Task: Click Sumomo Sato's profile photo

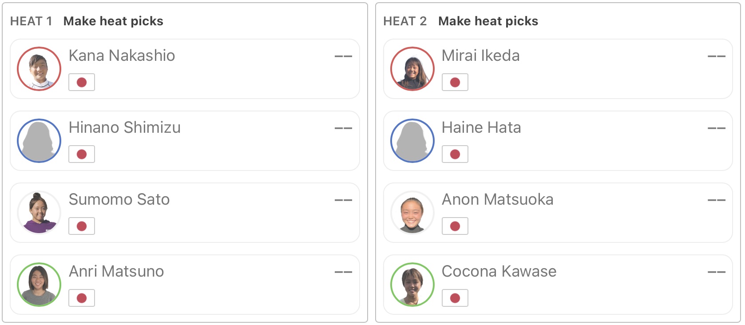Action: pos(39,213)
